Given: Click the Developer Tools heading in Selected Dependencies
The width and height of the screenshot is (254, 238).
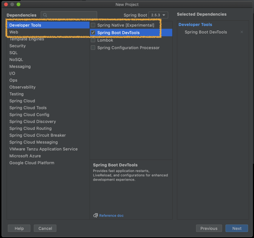Looking at the screenshot, I should click(195, 24).
